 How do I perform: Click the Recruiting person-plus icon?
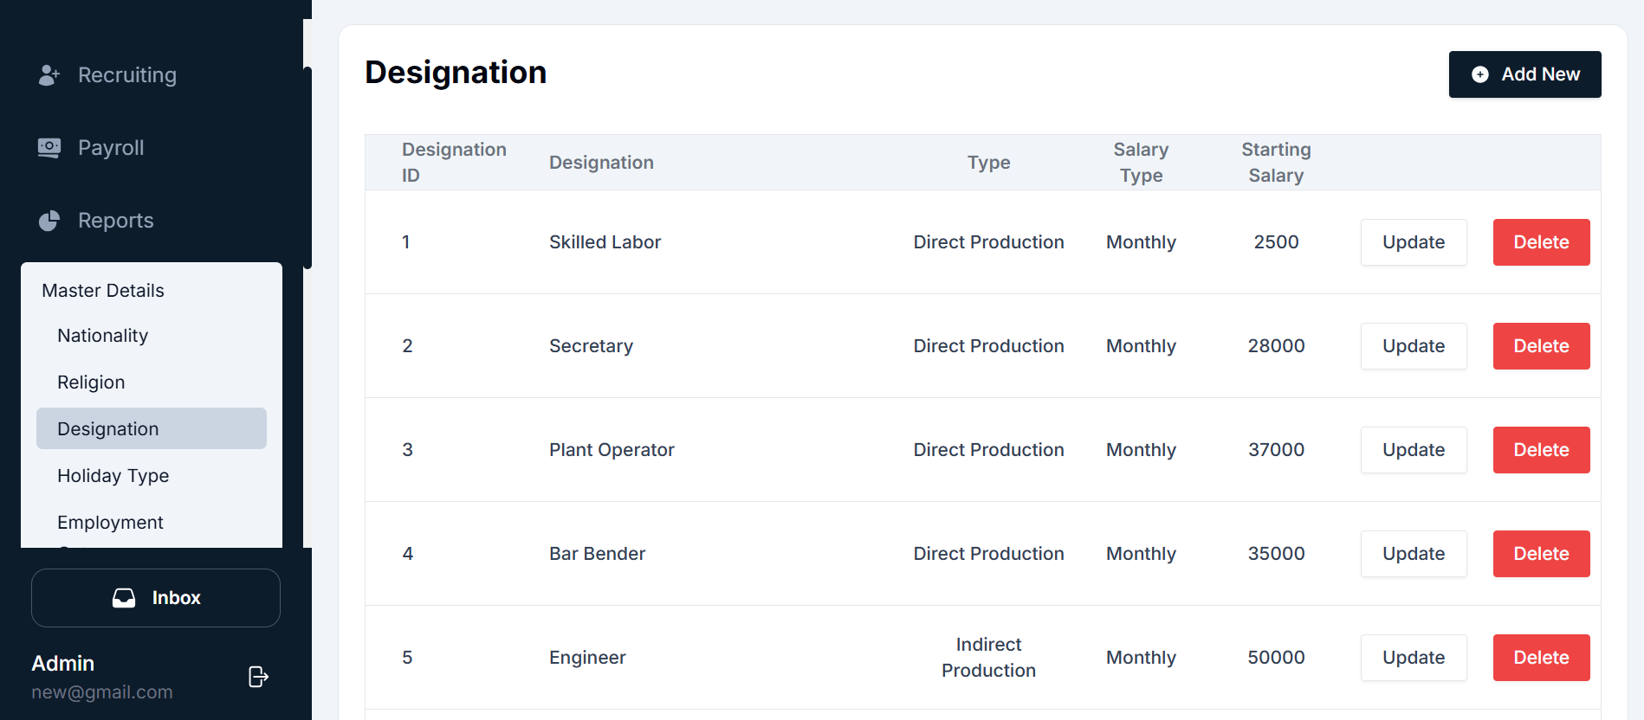pyautogui.click(x=49, y=75)
